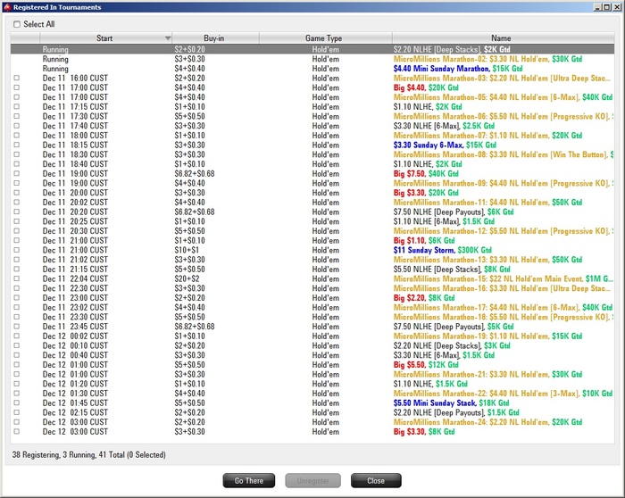The height and width of the screenshot is (498, 625).
Task: Sort by the Game Type column header
Action: pyautogui.click(x=326, y=38)
